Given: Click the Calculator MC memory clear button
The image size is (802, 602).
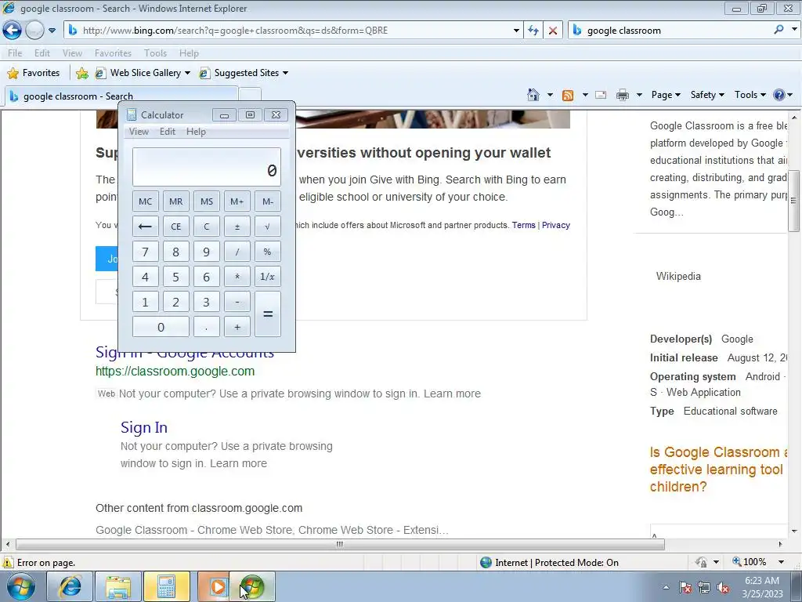Looking at the screenshot, I should pyautogui.click(x=145, y=201).
